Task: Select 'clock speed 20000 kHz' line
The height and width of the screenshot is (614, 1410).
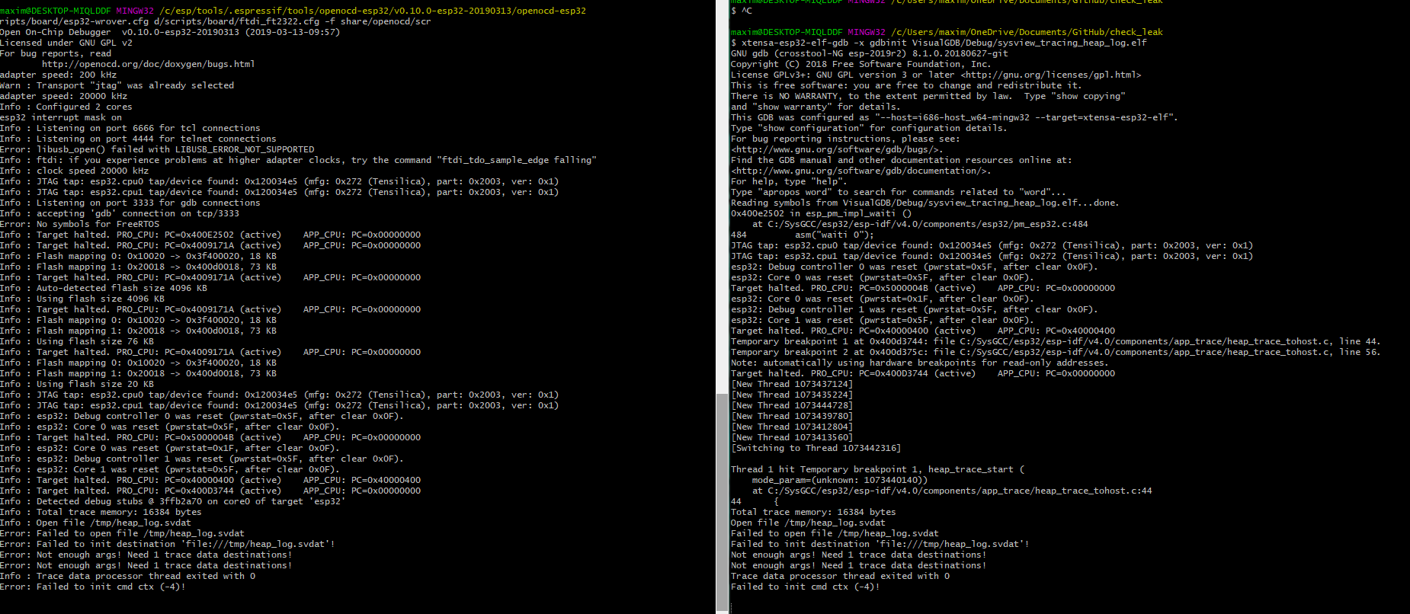Action: pos(75,171)
